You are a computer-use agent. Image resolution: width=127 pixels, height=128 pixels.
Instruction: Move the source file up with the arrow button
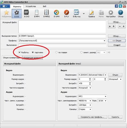(110, 26)
